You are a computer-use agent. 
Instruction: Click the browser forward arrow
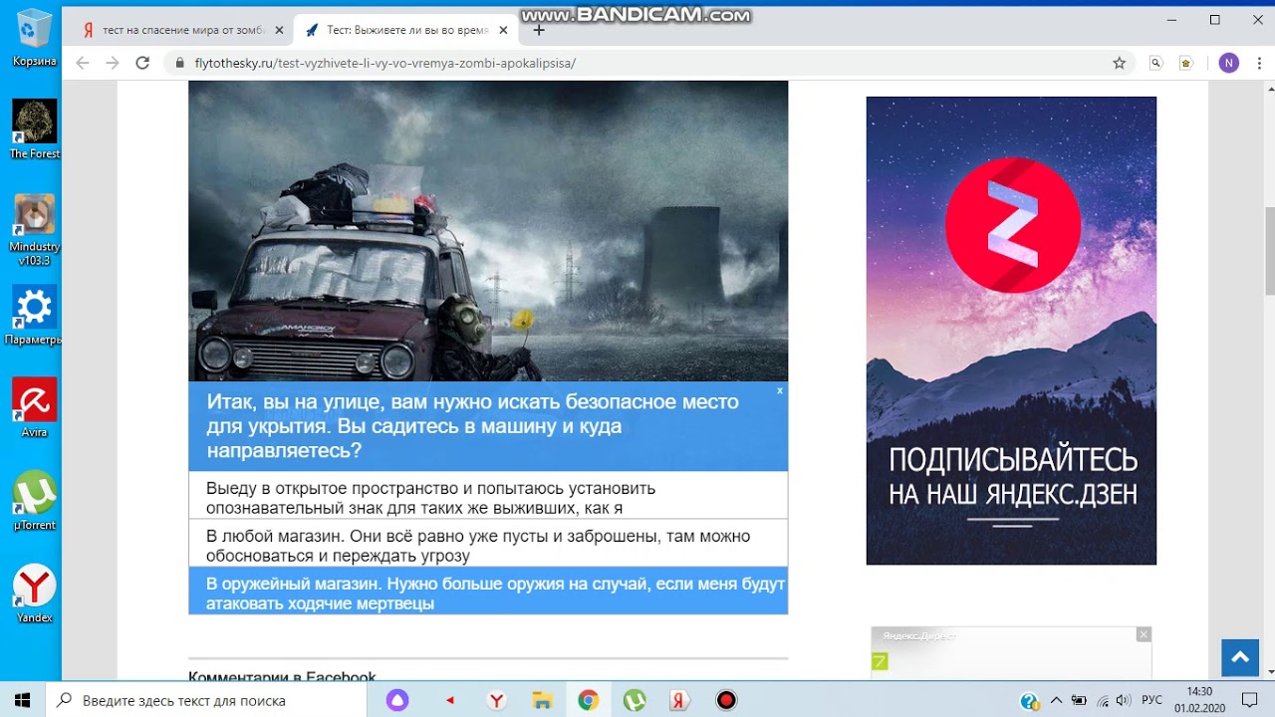113,63
